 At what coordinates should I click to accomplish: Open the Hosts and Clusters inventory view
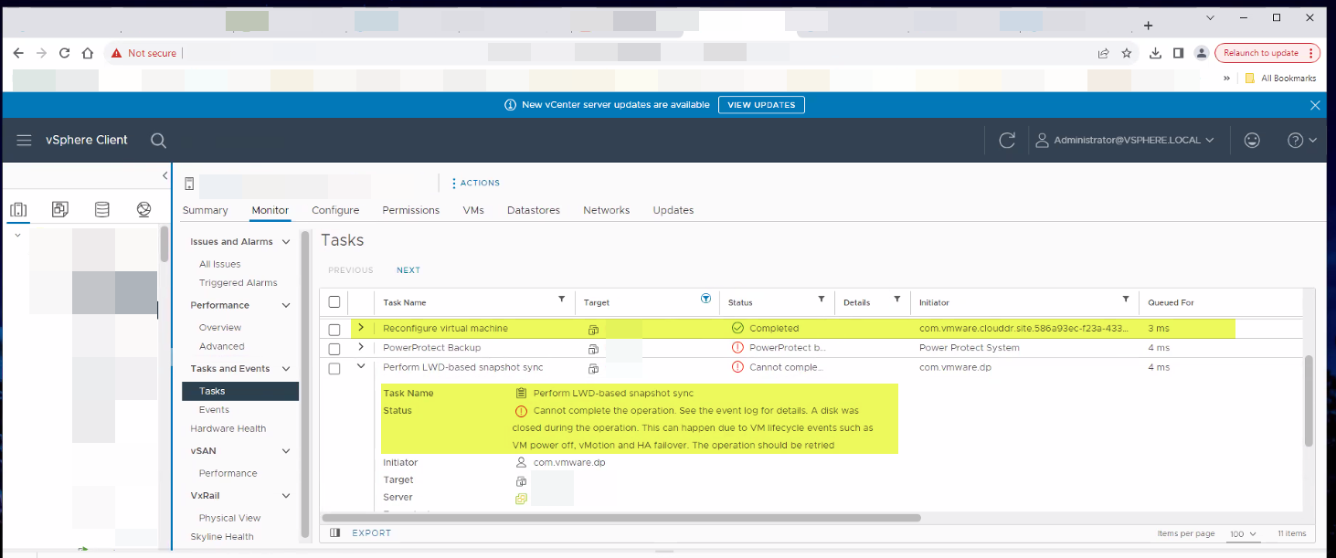[18, 210]
